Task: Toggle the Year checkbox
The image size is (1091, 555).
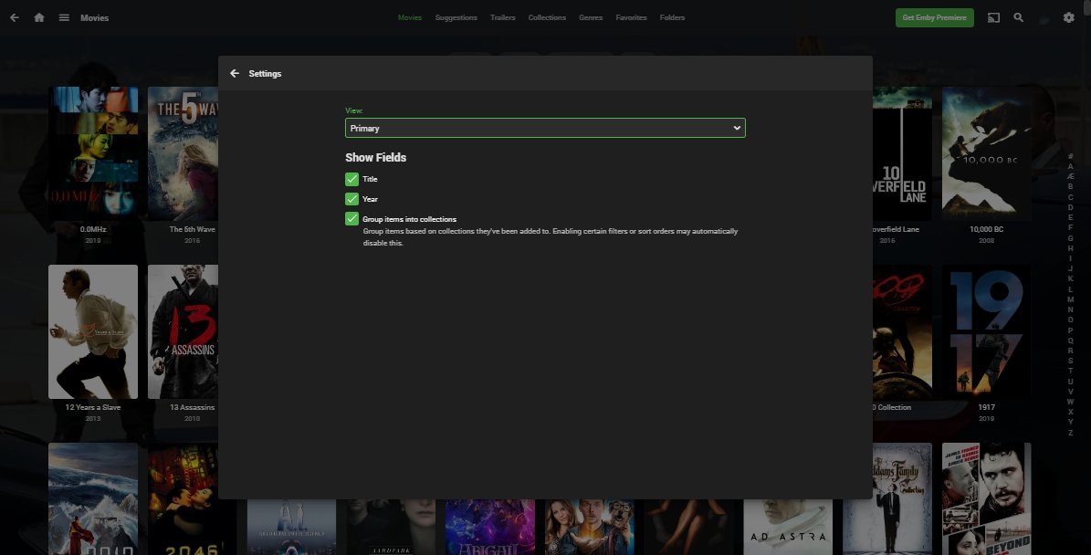Action: 351,199
